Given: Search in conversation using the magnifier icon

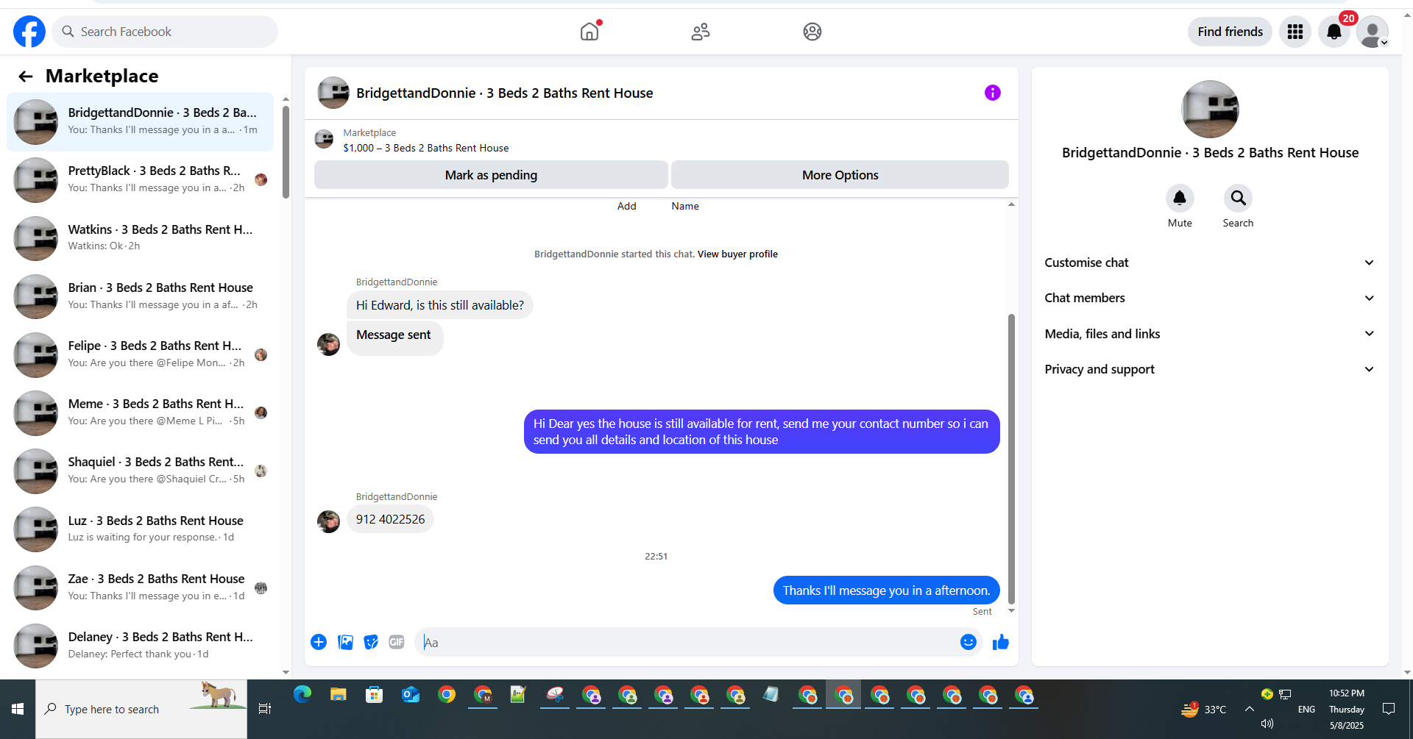Looking at the screenshot, I should [x=1238, y=198].
